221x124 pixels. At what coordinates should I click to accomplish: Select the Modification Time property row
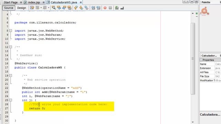(210, 80)
